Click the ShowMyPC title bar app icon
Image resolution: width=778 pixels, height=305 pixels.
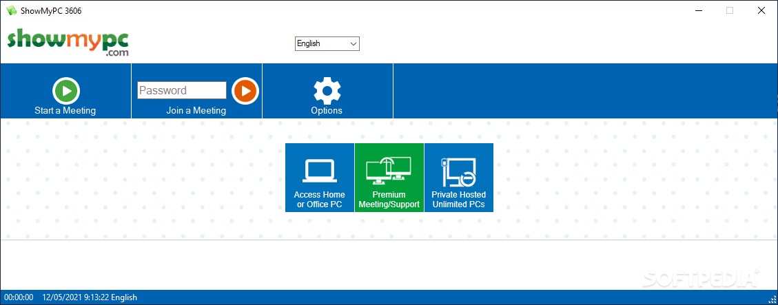click(x=11, y=10)
